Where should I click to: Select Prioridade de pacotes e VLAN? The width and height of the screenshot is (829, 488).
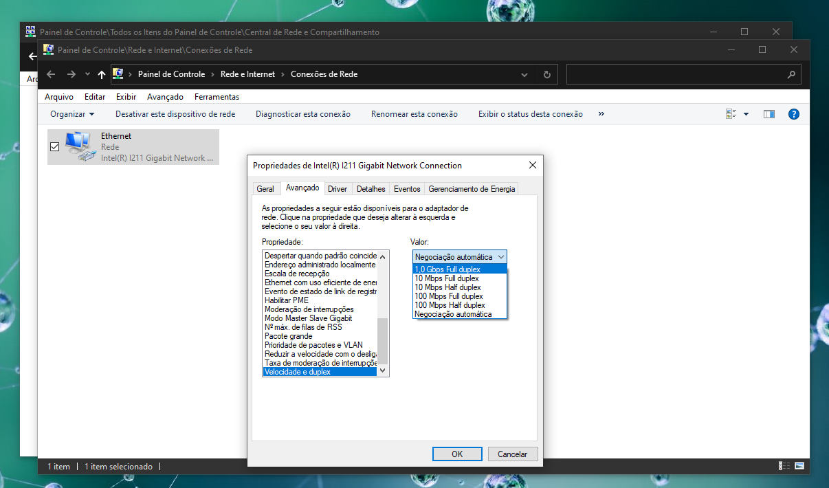[320, 344]
